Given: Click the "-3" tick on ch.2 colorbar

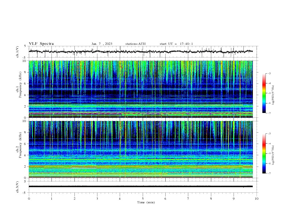Looking at the screenshot, I should [x=269, y=134].
